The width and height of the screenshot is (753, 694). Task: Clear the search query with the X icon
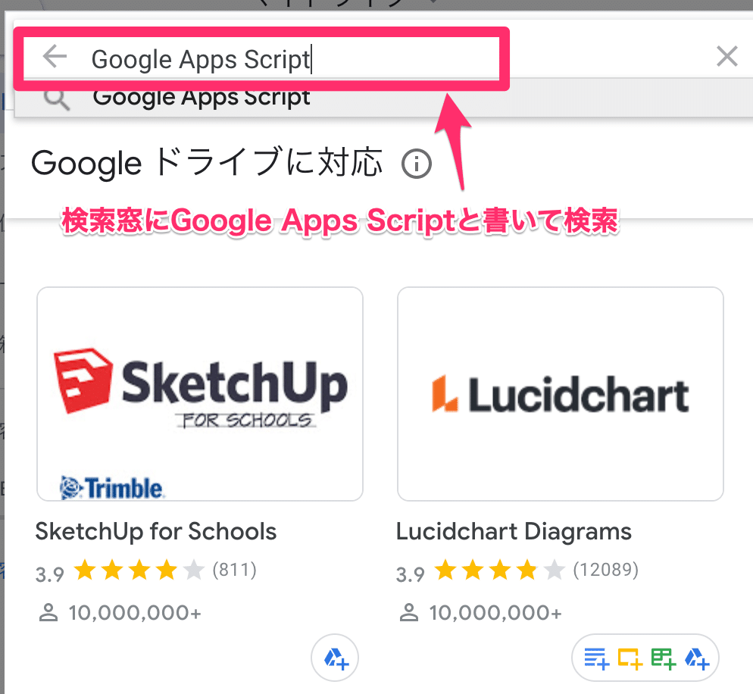coord(726,56)
